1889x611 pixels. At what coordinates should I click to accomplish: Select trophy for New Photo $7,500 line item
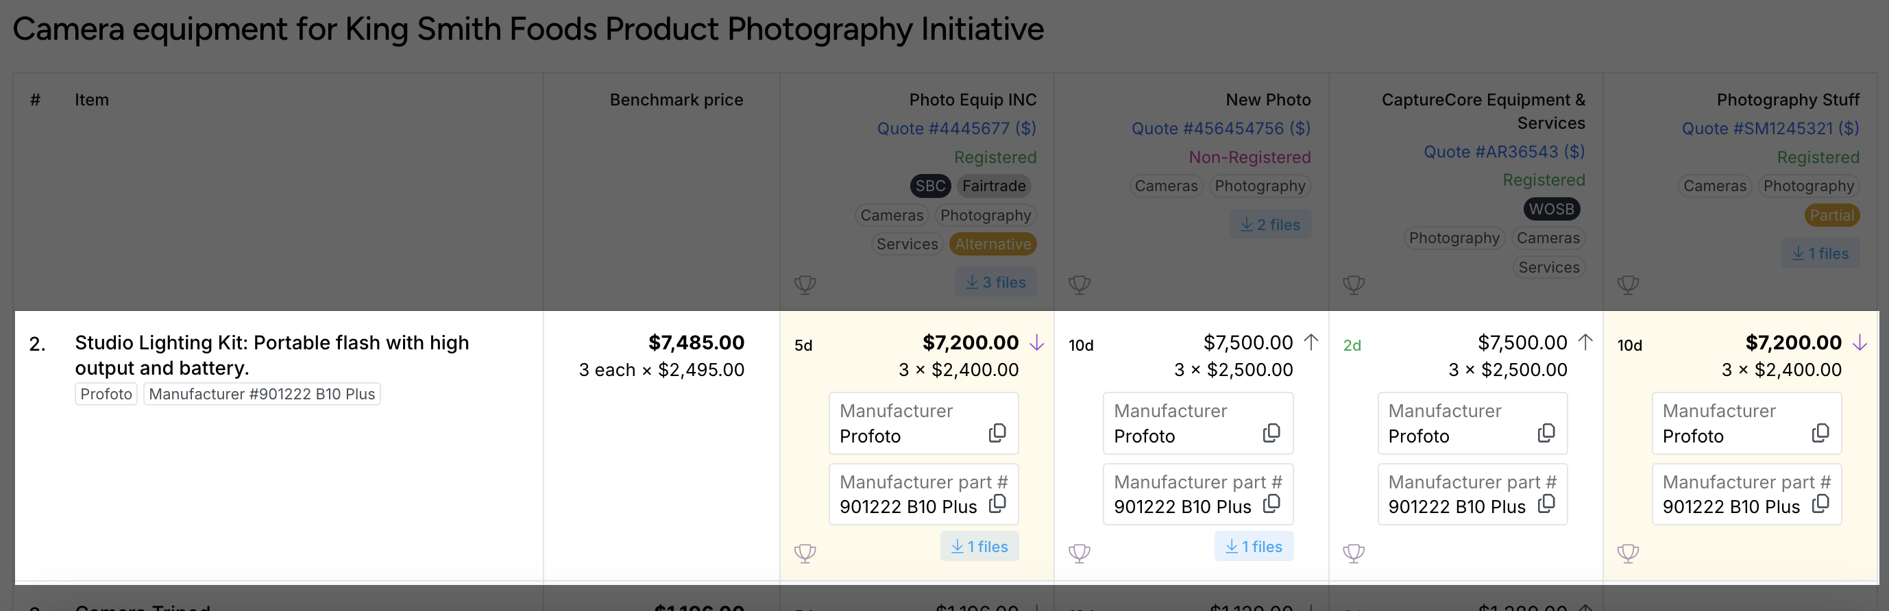pyautogui.click(x=1079, y=553)
